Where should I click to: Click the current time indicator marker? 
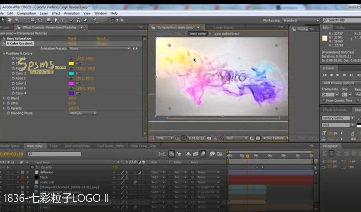pos(248,156)
